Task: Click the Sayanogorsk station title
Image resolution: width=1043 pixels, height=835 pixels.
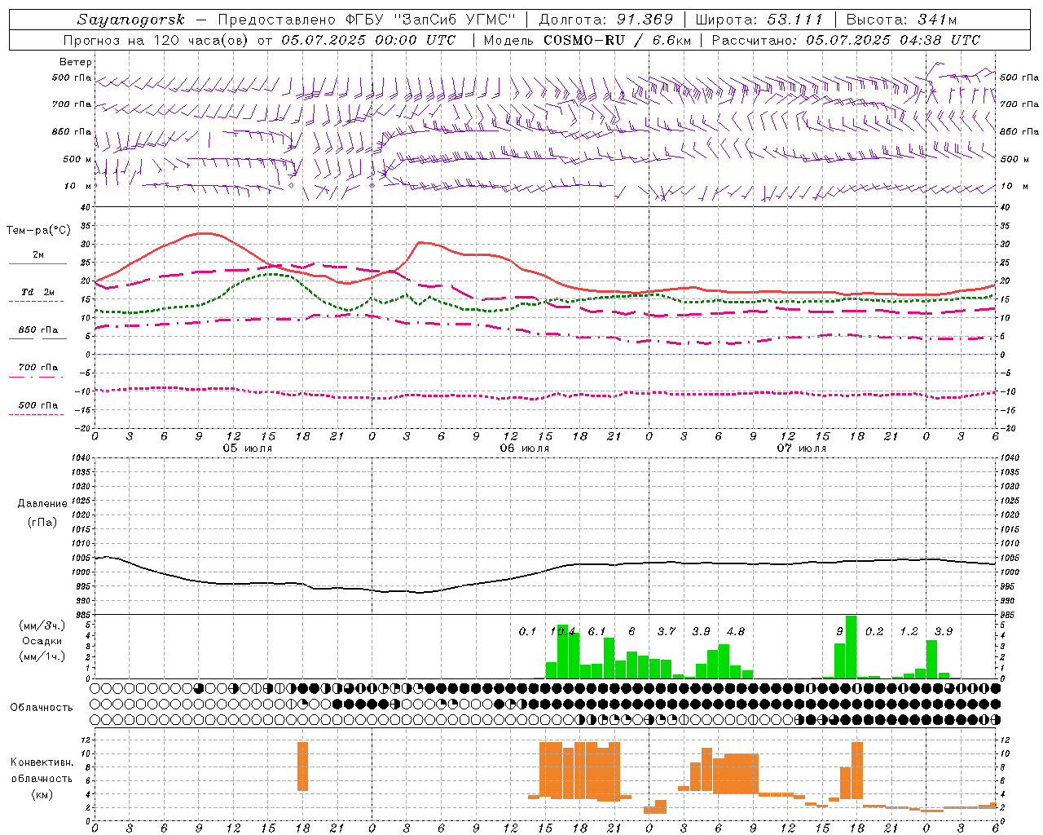Action: click(131, 20)
